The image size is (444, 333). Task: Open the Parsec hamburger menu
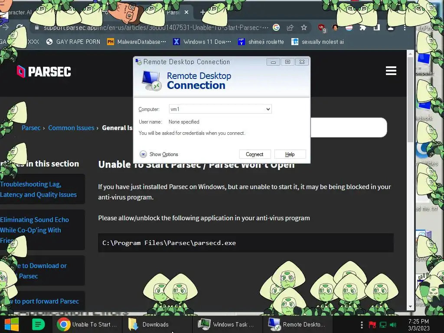pos(391,71)
